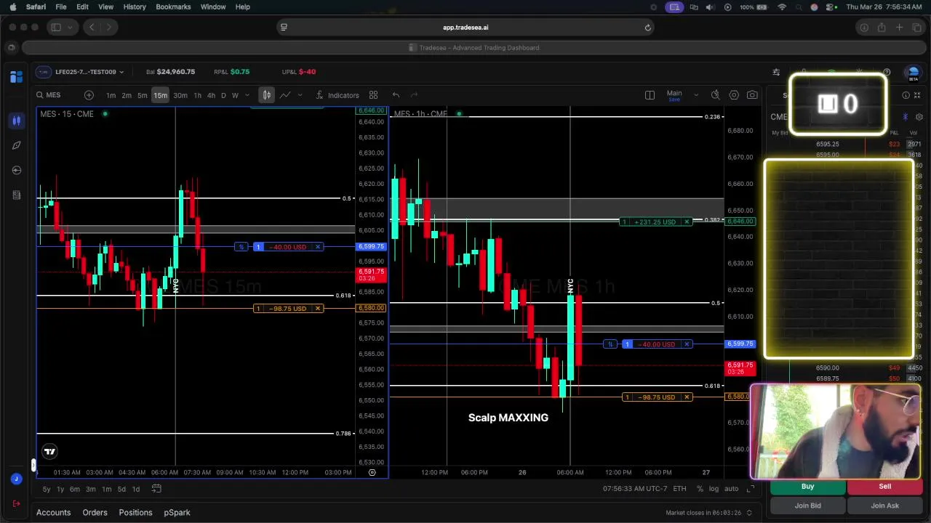Select the 15m timeframe

click(x=160, y=95)
